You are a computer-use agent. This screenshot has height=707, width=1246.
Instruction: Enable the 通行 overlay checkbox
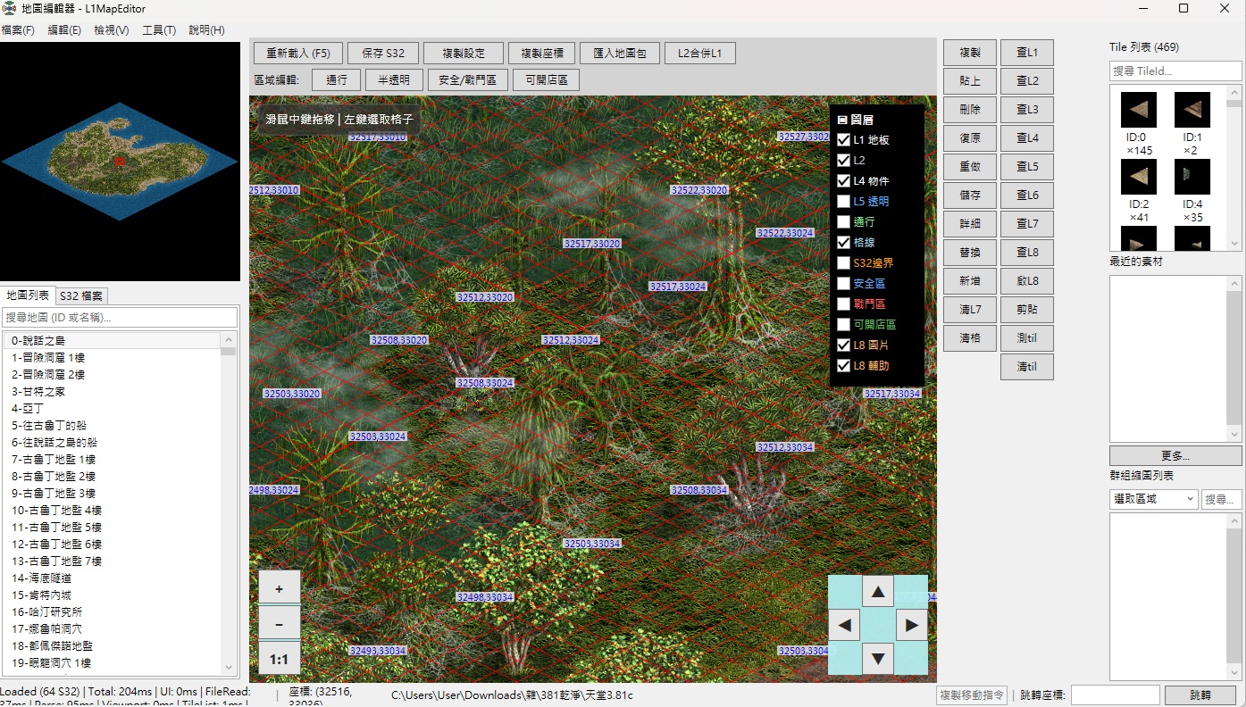(x=843, y=222)
